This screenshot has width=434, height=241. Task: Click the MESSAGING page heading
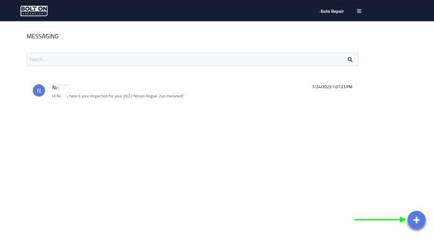[43, 36]
